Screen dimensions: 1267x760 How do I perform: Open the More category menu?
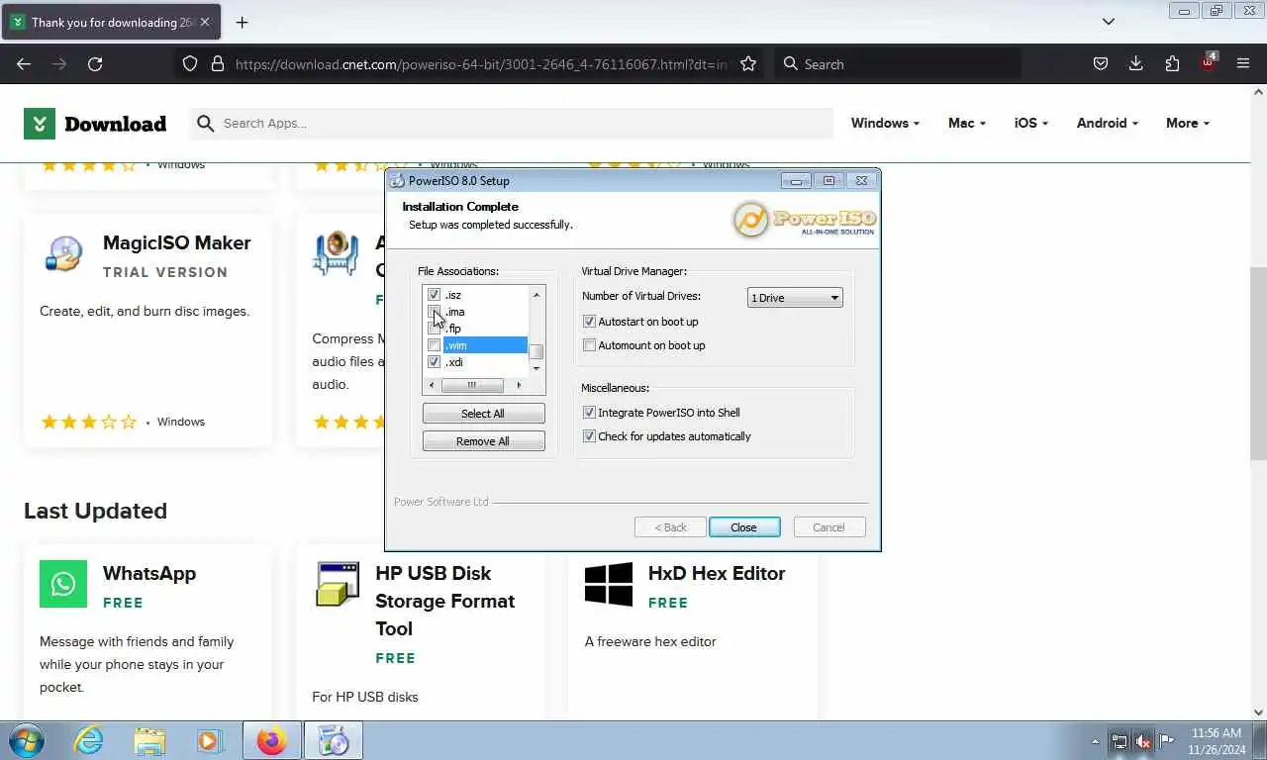click(x=1188, y=124)
